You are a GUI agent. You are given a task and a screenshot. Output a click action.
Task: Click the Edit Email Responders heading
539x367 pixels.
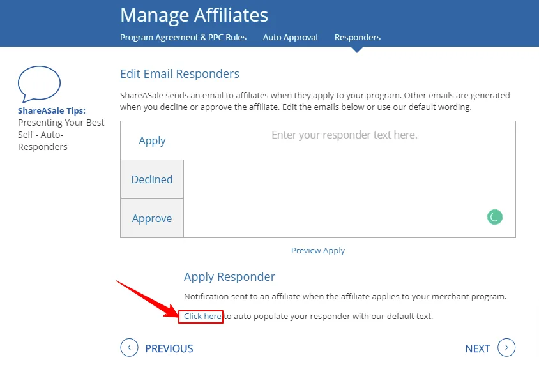(x=180, y=74)
